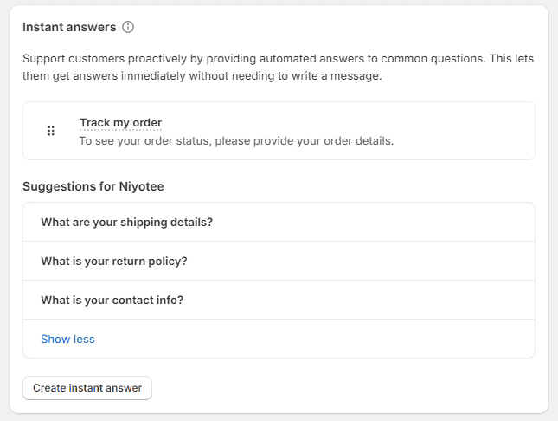Click the Create instant answer button
The height and width of the screenshot is (421, 558).
point(87,388)
